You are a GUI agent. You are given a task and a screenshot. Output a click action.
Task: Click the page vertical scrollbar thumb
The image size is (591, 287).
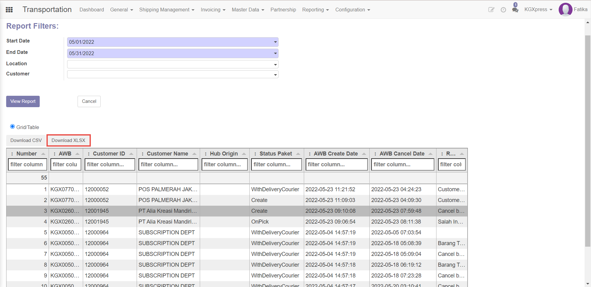coord(588,141)
